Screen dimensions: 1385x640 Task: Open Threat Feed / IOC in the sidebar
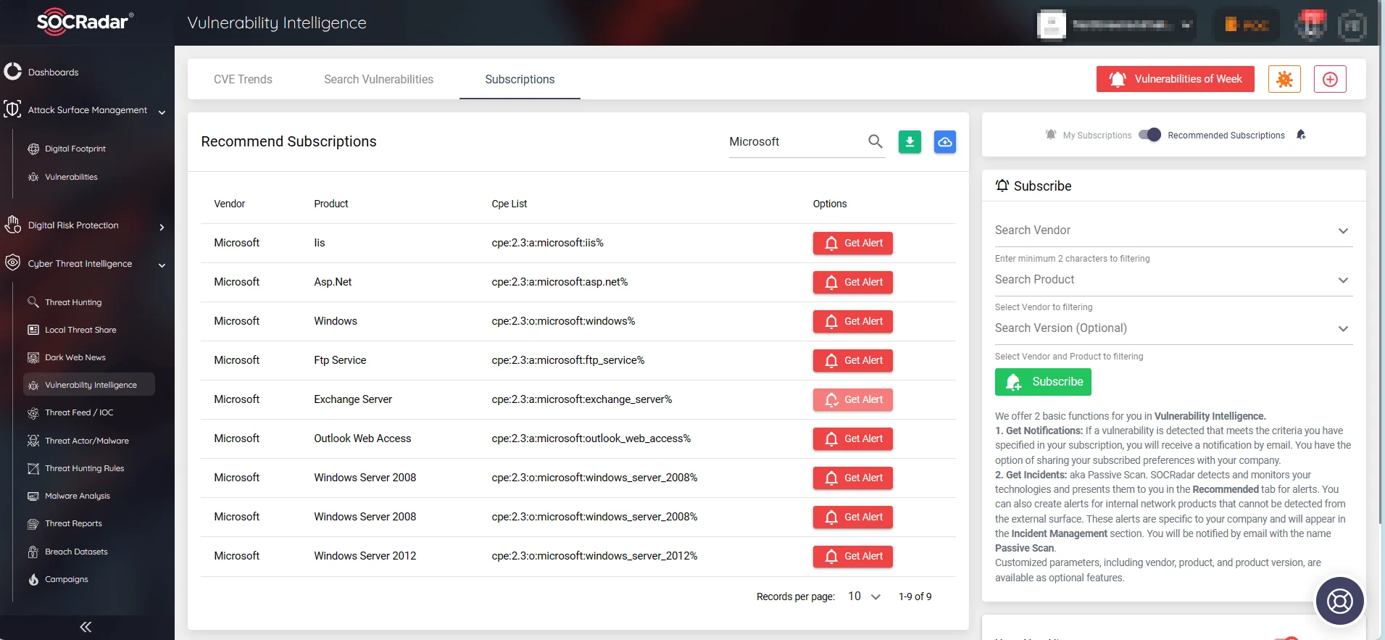coord(79,412)
